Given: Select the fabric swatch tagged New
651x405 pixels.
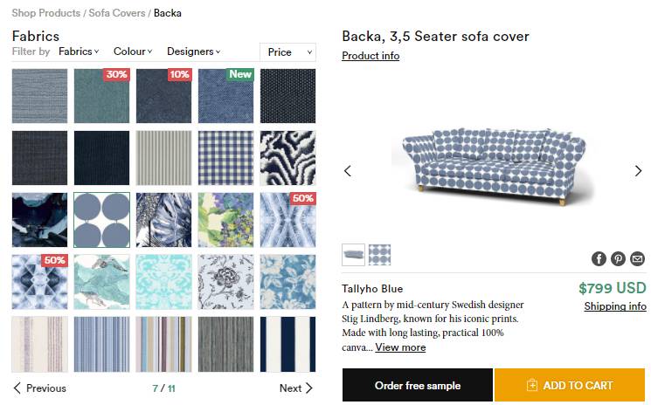Looking at the screenshot, I should click(x=225, y=95).
